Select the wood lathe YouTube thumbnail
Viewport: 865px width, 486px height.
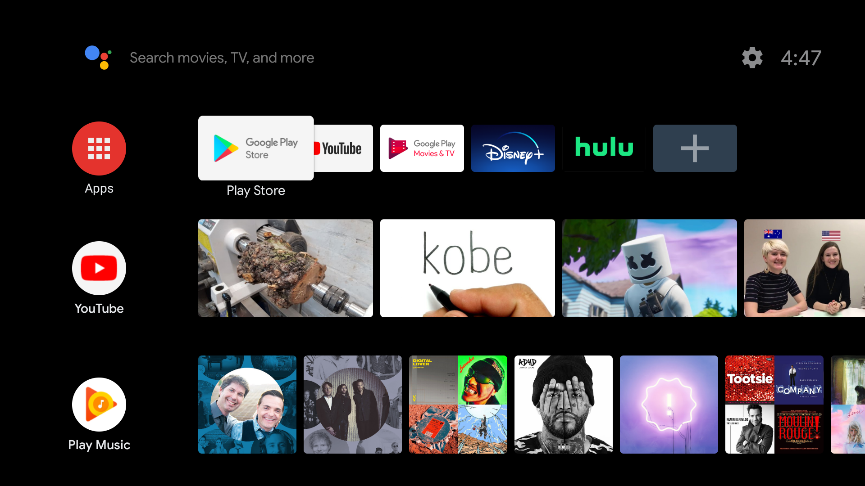click(x=285, y=268)
